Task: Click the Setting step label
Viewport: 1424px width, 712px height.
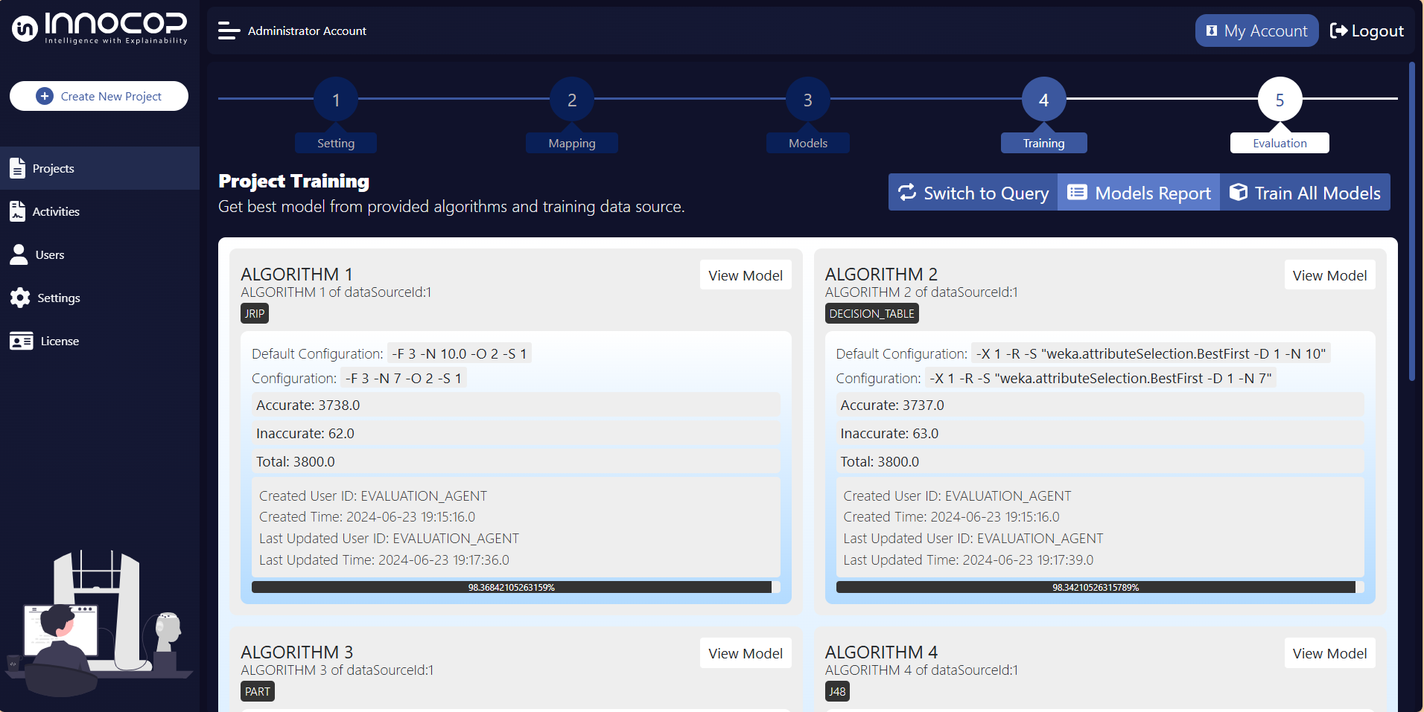Action: tap(336, 143)
